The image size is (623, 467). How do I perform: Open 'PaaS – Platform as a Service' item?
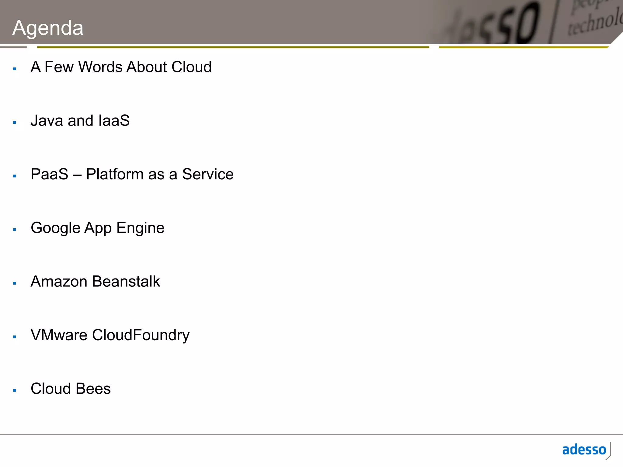pos(132,174)
